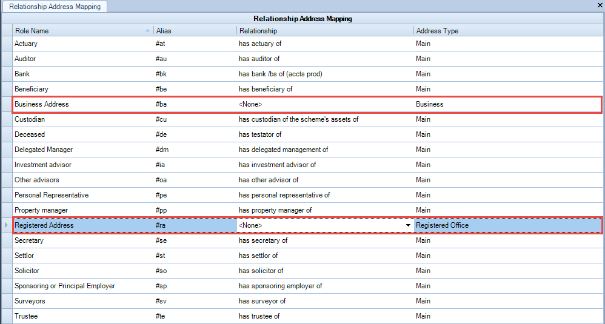The height and width of the screenshot is (324, 605).
Task: Click the #at alias cell
Action: [195, 44]
